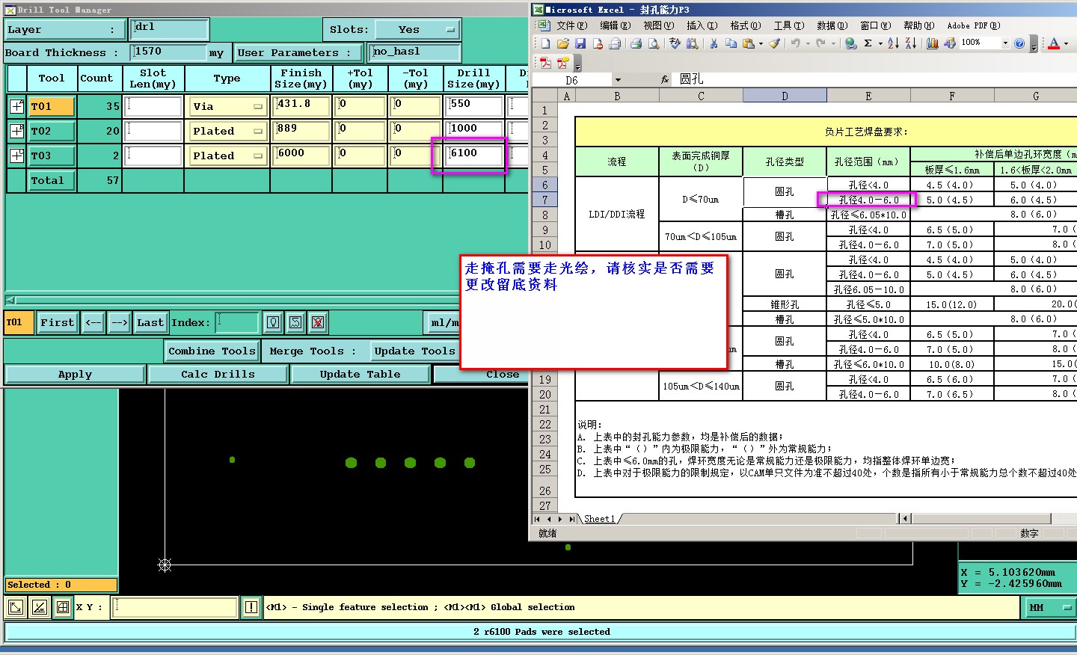1077x655 pixels.
Task: Click the Copy icon in Excel toolbar
Action: pyautogui.click(x=731, y=43)
